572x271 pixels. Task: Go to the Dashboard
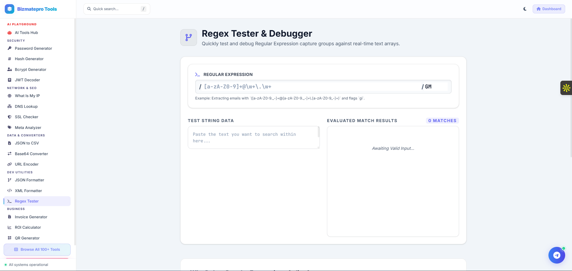(549, 9)
